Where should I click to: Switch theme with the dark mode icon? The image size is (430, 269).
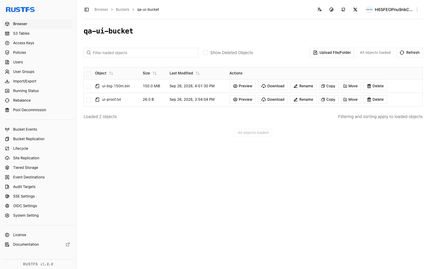coord(331,10)
